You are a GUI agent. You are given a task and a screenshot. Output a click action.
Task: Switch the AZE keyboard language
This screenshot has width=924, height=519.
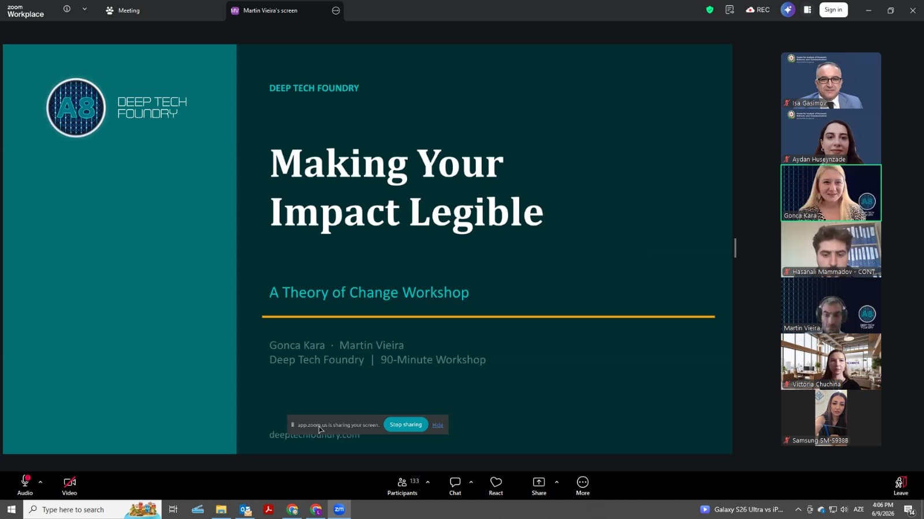[x=859, y=509]
